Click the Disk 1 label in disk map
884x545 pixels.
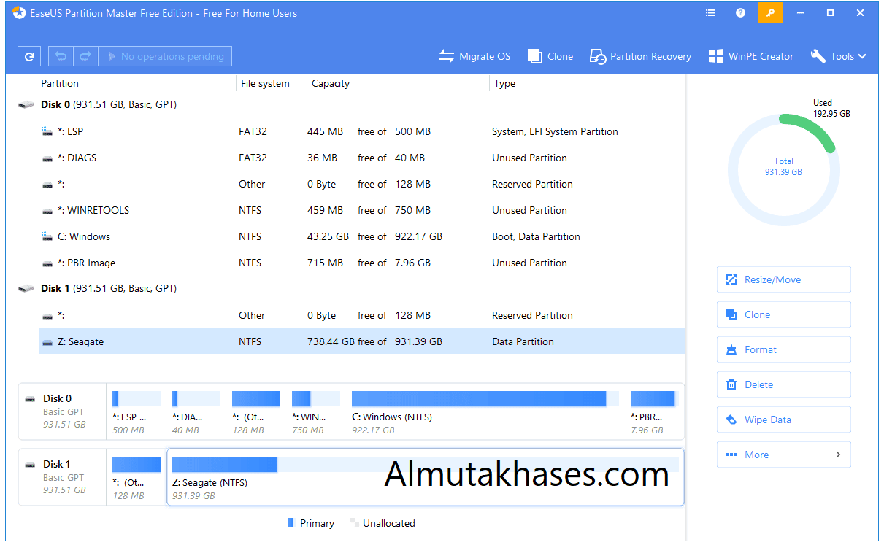coord(57,464)
